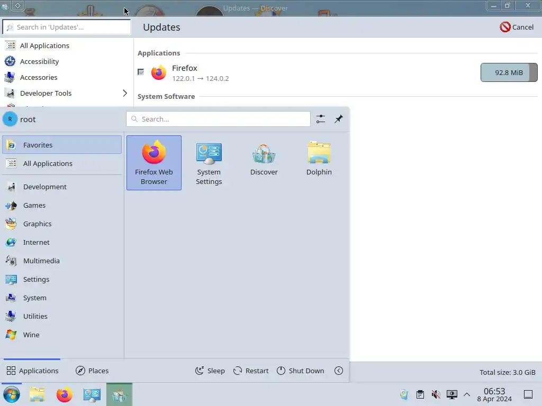This screenshot has height=406, width=542.
Task: Select Accessories in Discover sidebar
Action: [x=67, y=77]
